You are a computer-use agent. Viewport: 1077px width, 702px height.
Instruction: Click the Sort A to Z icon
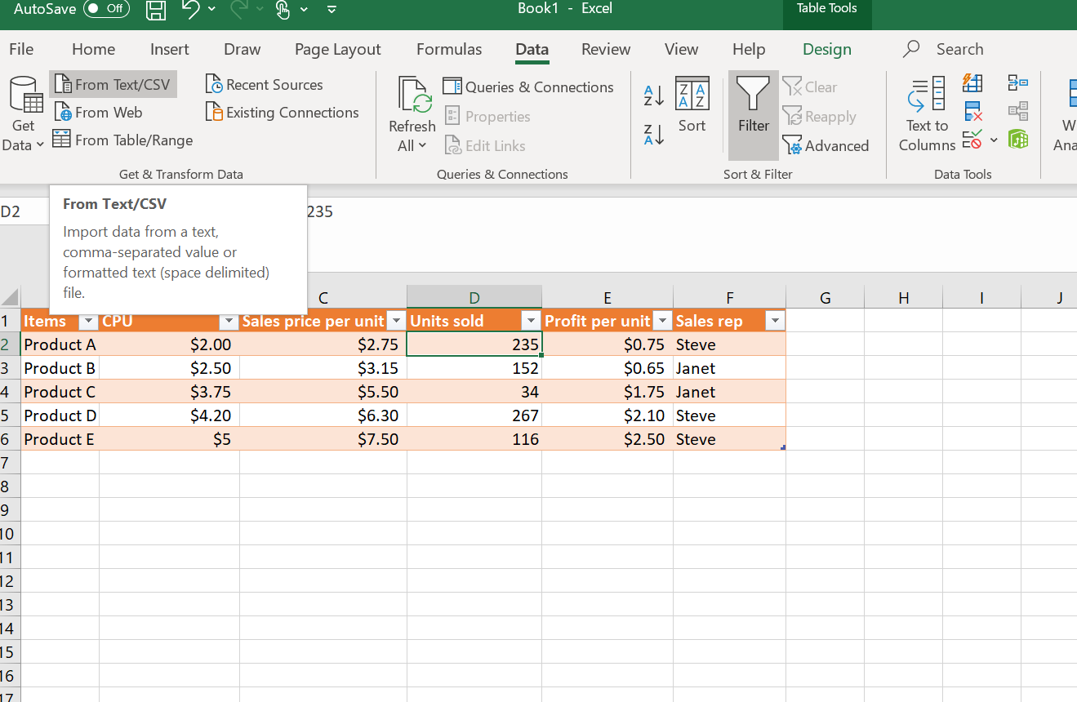[653, 95]
